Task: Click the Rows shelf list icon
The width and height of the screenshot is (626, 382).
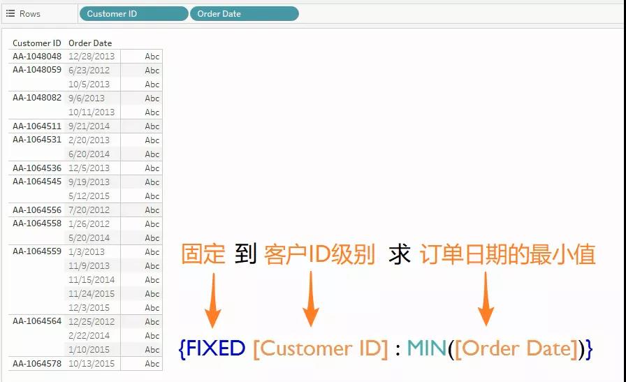Action: click(10, 13)
